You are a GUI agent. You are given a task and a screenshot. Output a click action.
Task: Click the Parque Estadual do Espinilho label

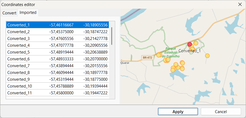pos(171,52)
